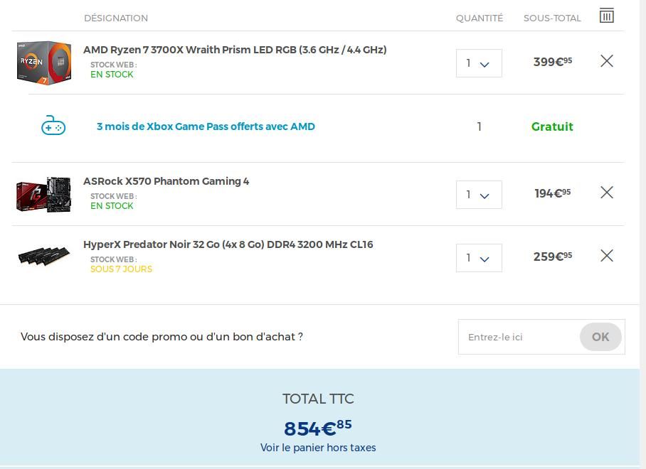
Task: Click the promo code input field
Action: click(519, 337)
